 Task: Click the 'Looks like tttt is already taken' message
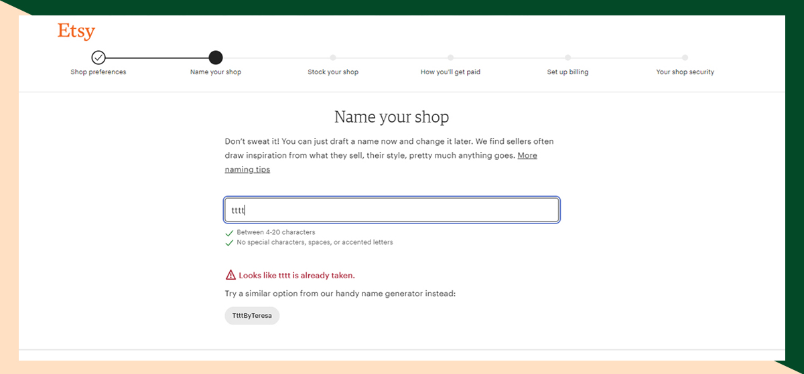(x=297, y=276)
